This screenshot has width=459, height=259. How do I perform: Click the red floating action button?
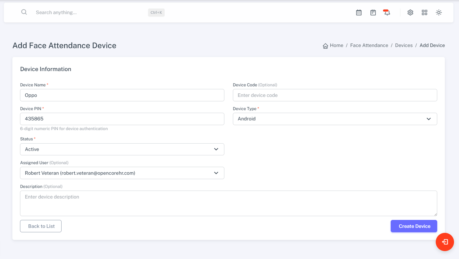(445, 242)
